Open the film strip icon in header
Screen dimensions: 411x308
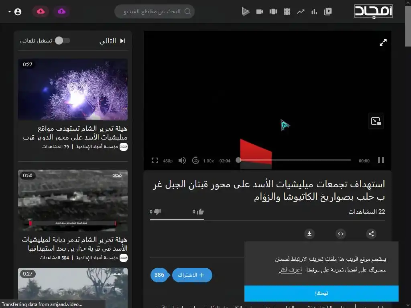point(287,12)
